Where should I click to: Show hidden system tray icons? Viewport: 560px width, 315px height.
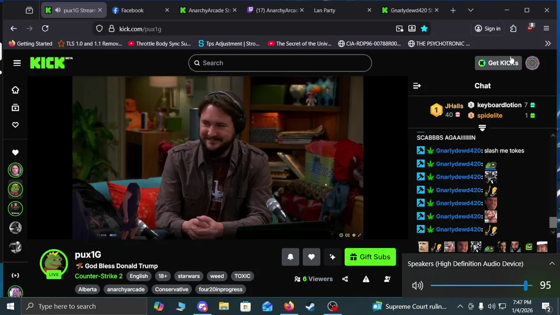point(460,306)
